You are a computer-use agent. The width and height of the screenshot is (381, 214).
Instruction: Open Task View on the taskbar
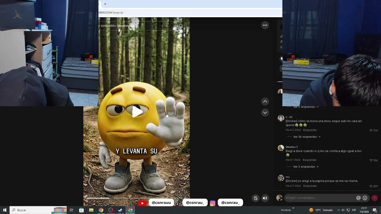71,210
